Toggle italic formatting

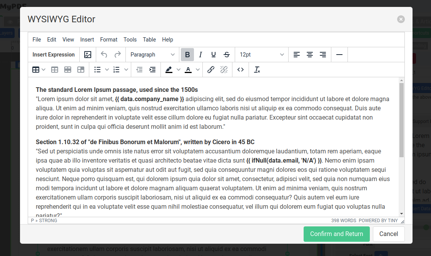coord(200,55)
